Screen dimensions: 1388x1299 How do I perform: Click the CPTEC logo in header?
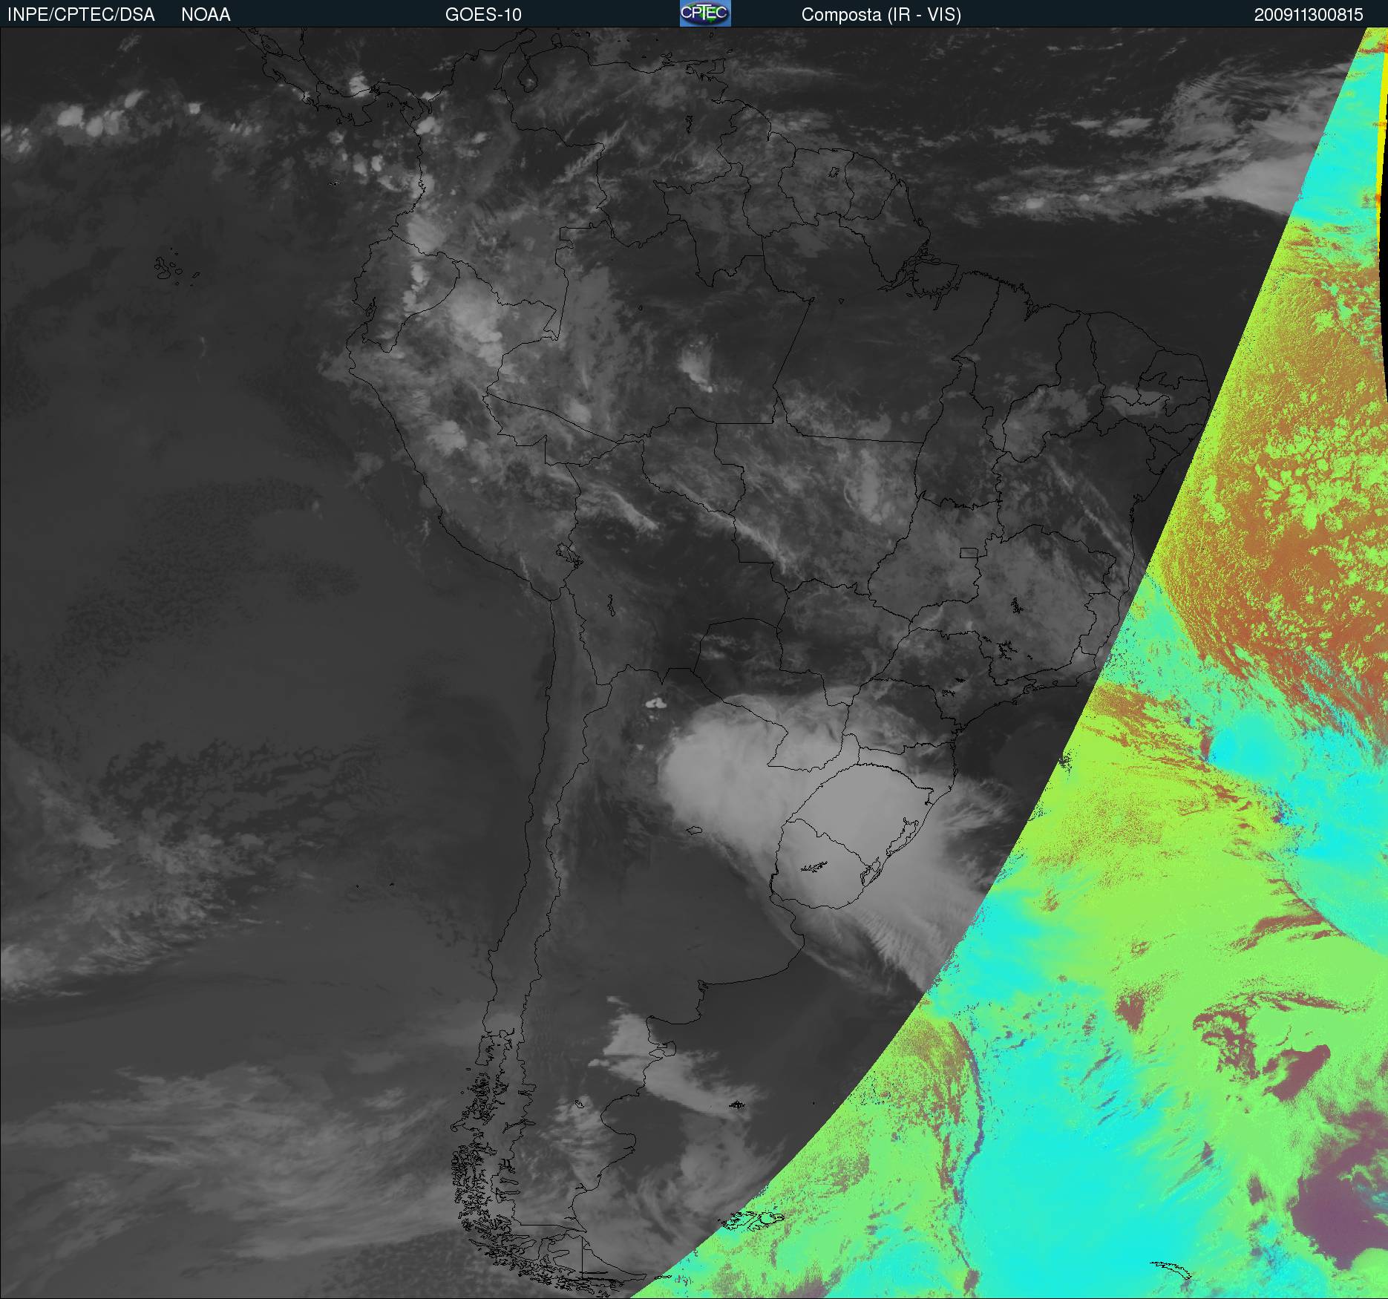tap(705, 13)
